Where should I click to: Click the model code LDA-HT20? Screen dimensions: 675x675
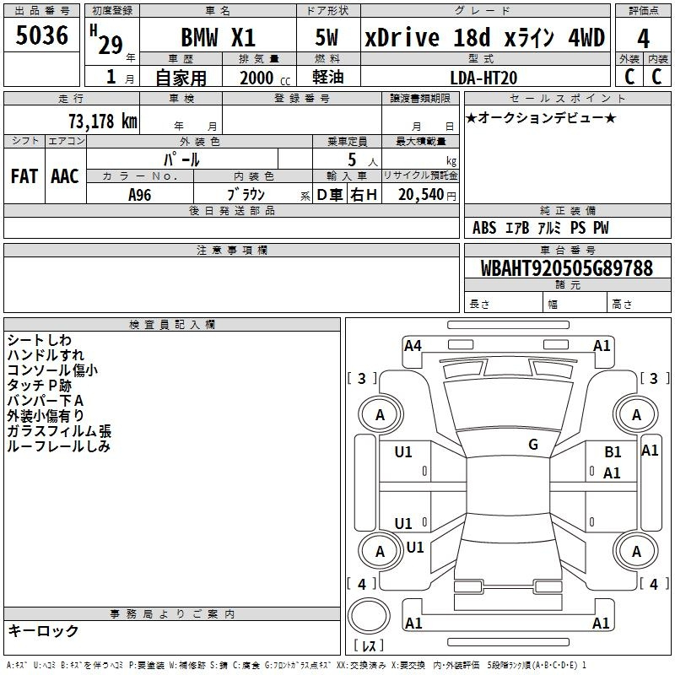pos(483,78)
